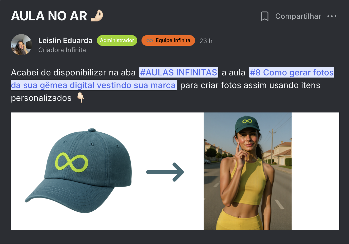Click the author name Leislin Eduarda

point(65,40)
